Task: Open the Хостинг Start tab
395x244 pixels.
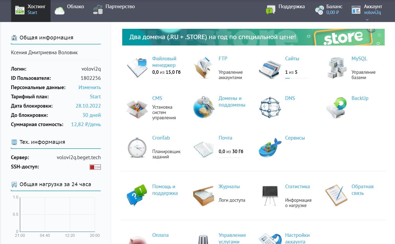Action: [31, 11]
